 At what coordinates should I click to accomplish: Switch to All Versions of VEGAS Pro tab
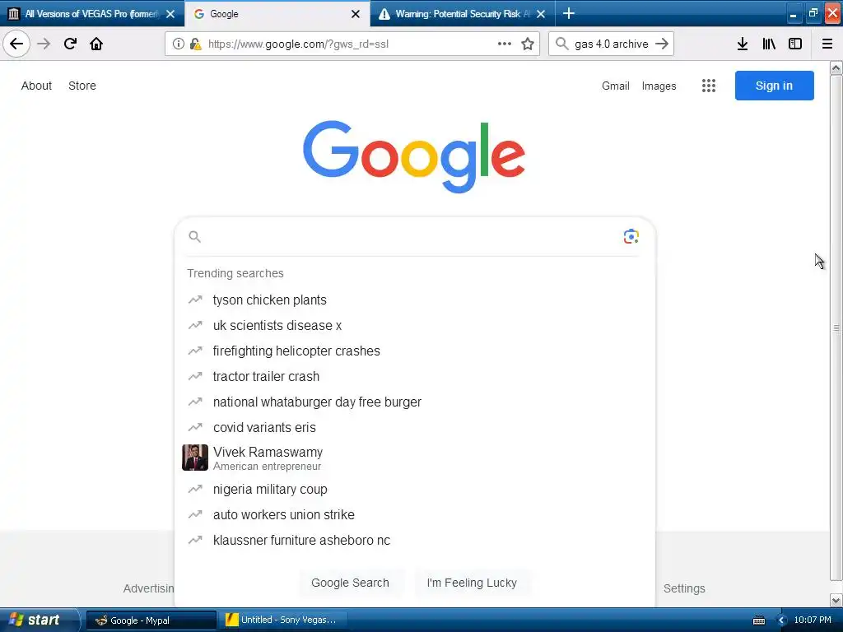click(x=92, y=14)
